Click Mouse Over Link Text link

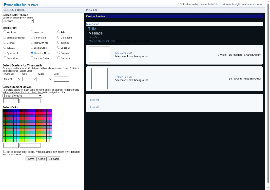[102, 41]
